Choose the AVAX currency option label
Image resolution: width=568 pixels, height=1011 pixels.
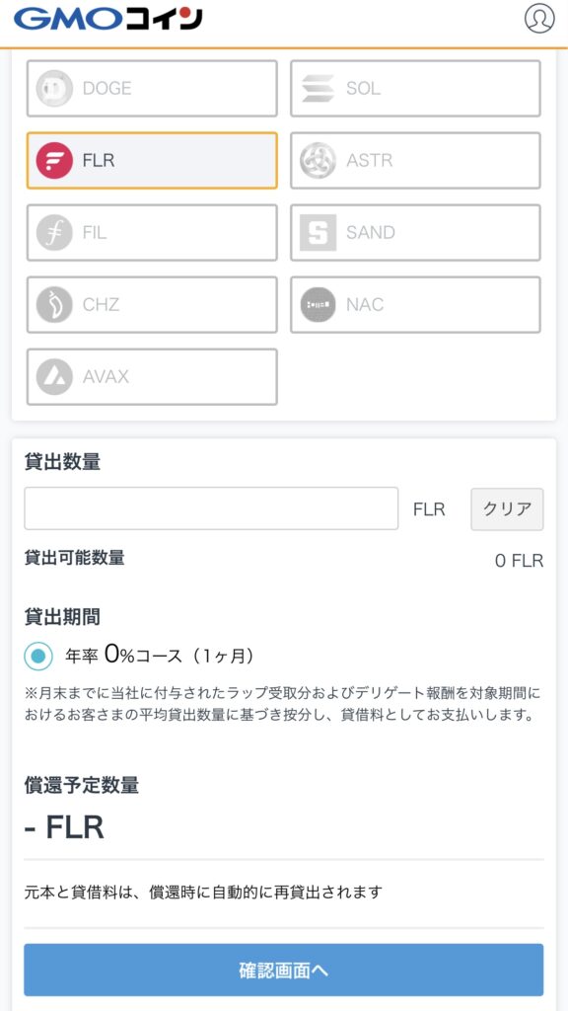(106, 377)
